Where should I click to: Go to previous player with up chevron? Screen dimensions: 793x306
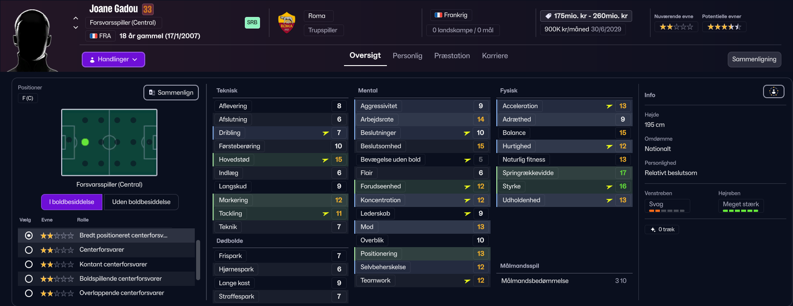[x=76, y=18]
